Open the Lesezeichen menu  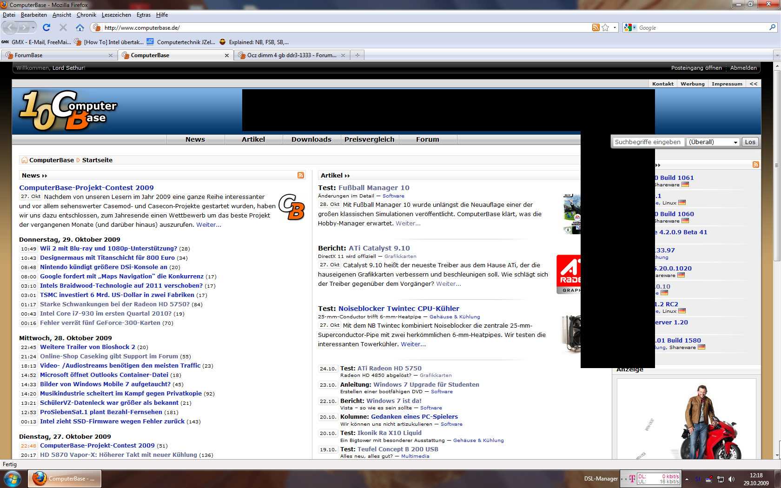[x=116, y=15]
